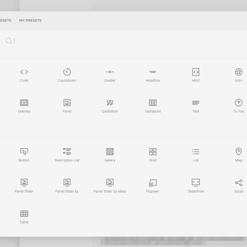Screen dimensions: 247x247
Task: Add a Code element
Action: (x=24, y=75)
